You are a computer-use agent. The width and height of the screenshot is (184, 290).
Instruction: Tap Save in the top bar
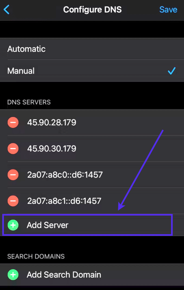(168, 10)
